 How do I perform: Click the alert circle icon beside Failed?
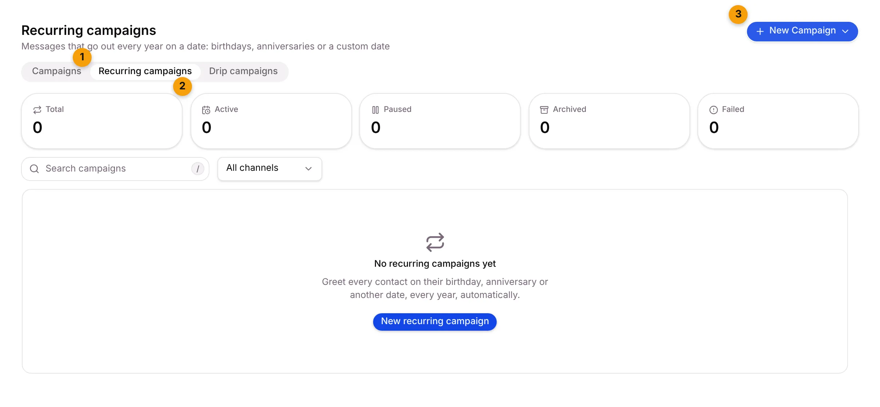713,110
